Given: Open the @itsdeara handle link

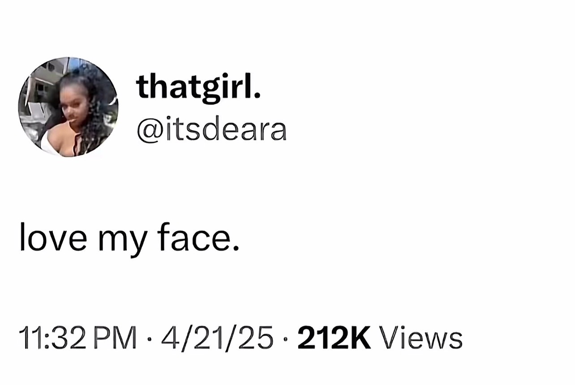Looking at the screenshot, I should pyautogui.click(x=211, y=130).
